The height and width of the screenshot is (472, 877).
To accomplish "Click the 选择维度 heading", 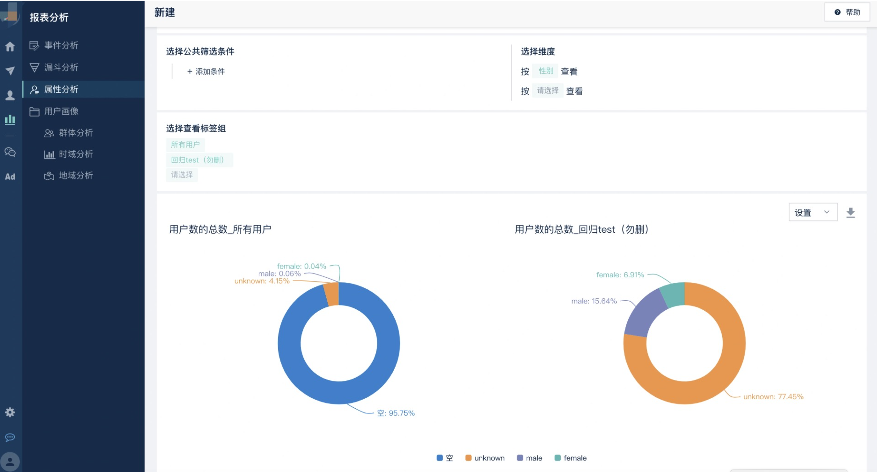I will [x=538, y=51].
